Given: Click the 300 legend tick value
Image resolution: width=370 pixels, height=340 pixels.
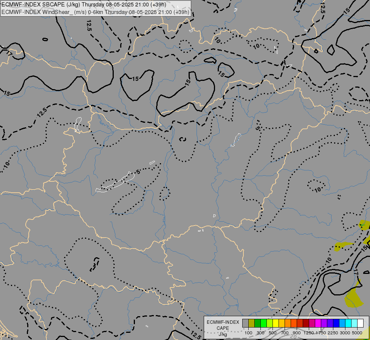Looking at the screenshot, I should 260,333.
